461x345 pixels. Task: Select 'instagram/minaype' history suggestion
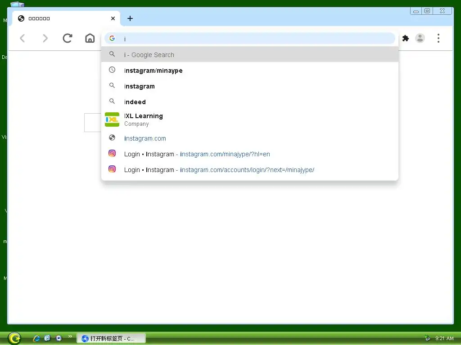coord(249,71)
